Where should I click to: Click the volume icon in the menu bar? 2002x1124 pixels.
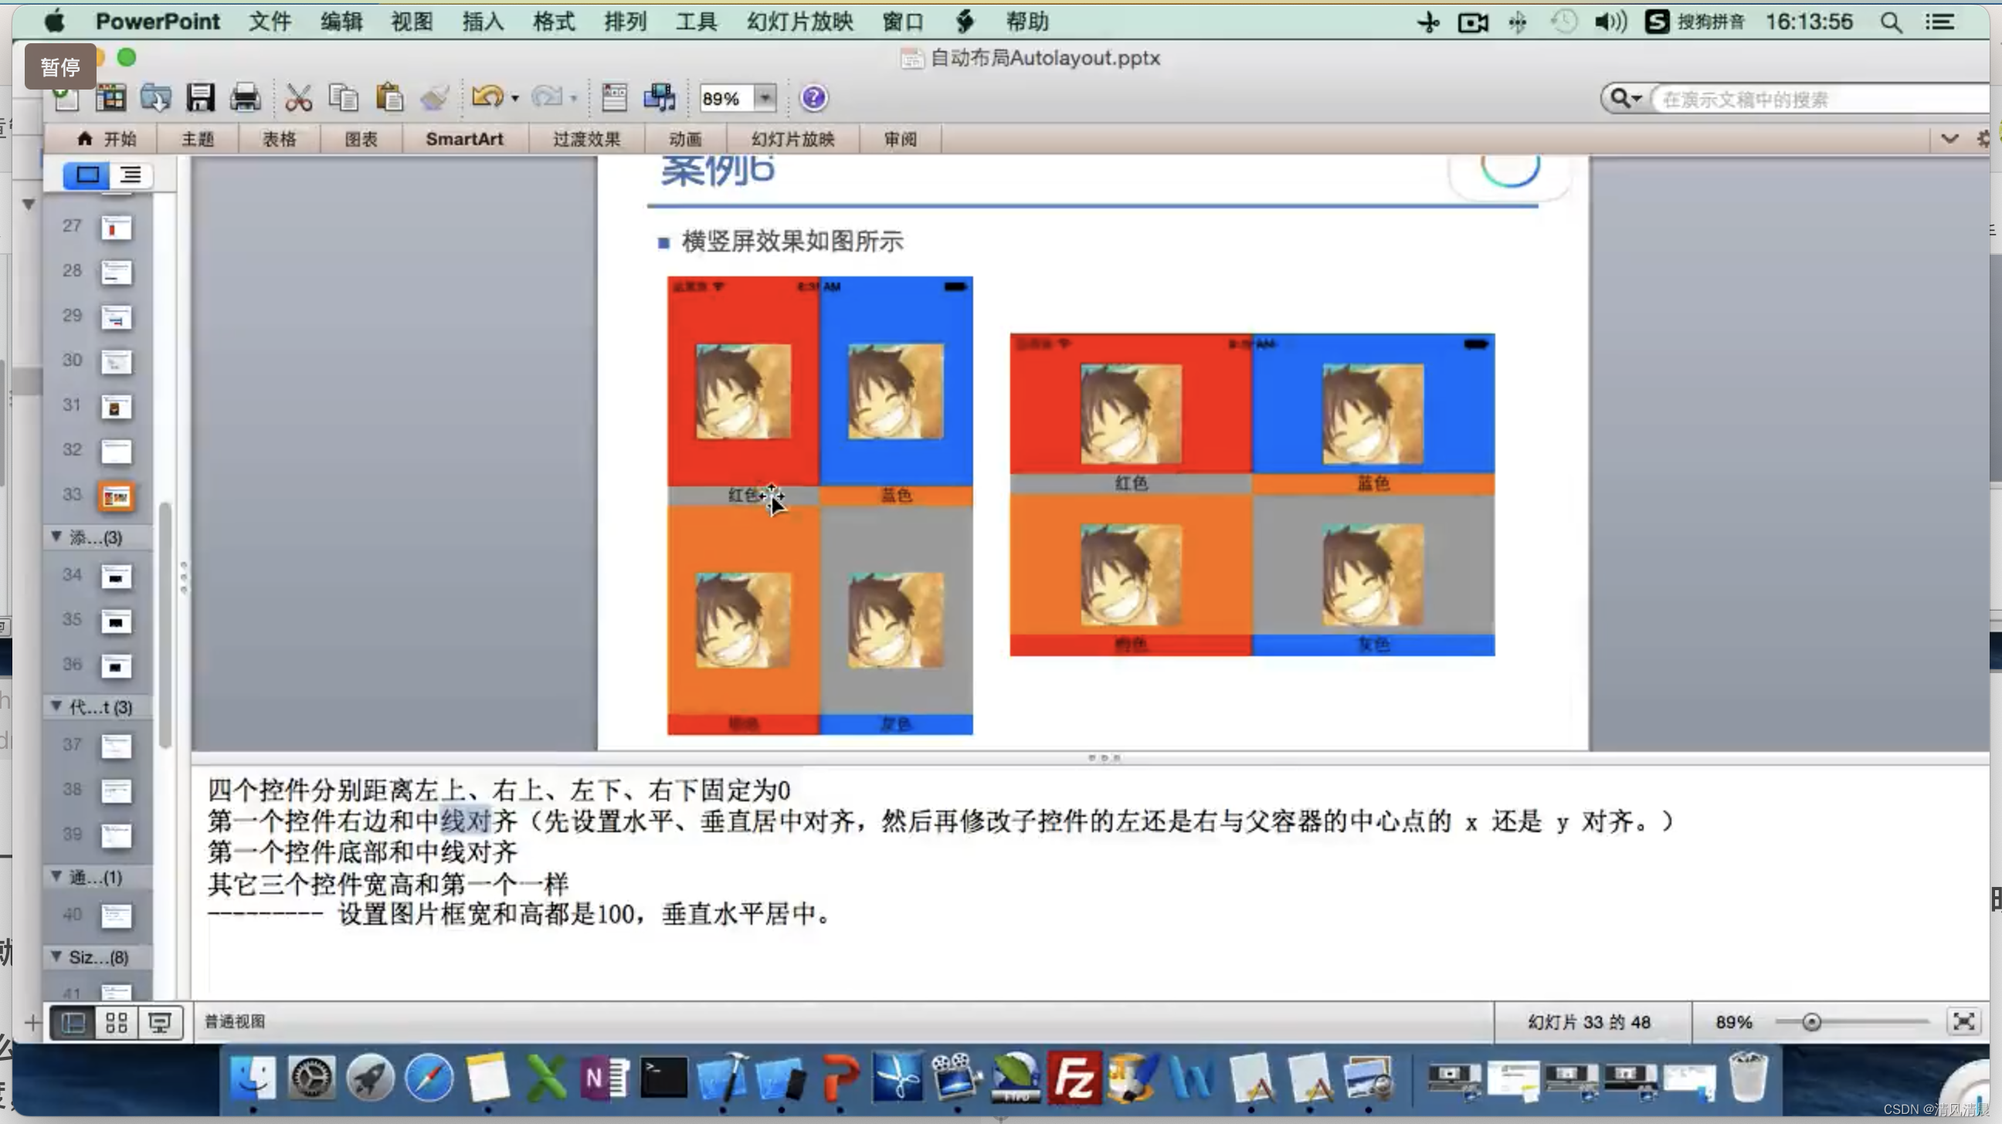[x=1610, y=22]
